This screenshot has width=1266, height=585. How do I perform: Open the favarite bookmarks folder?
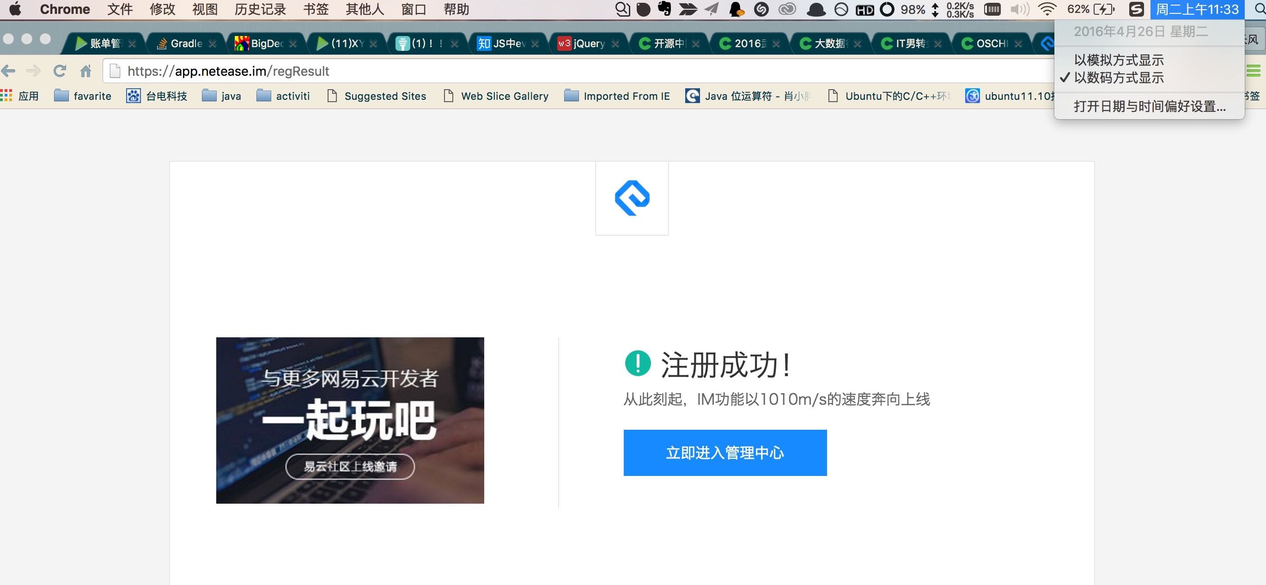click(x=83, y=96)
